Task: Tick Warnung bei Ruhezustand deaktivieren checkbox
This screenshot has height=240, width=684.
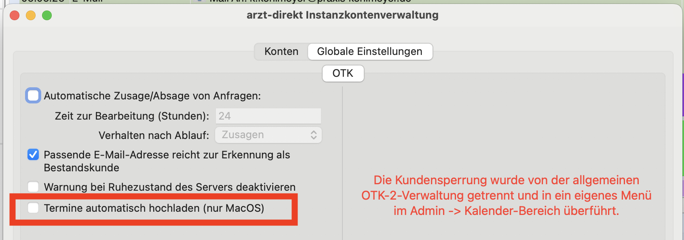Action: coord(33,187)
